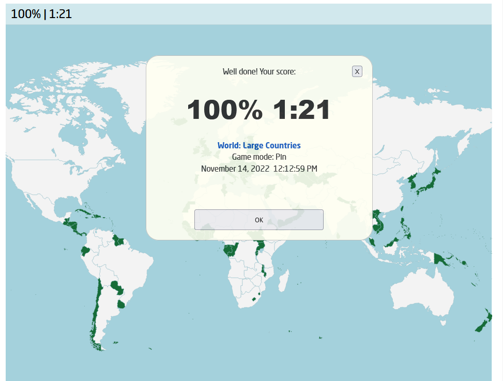
Task: Select Australia on the map
Action: coord(422,292)
